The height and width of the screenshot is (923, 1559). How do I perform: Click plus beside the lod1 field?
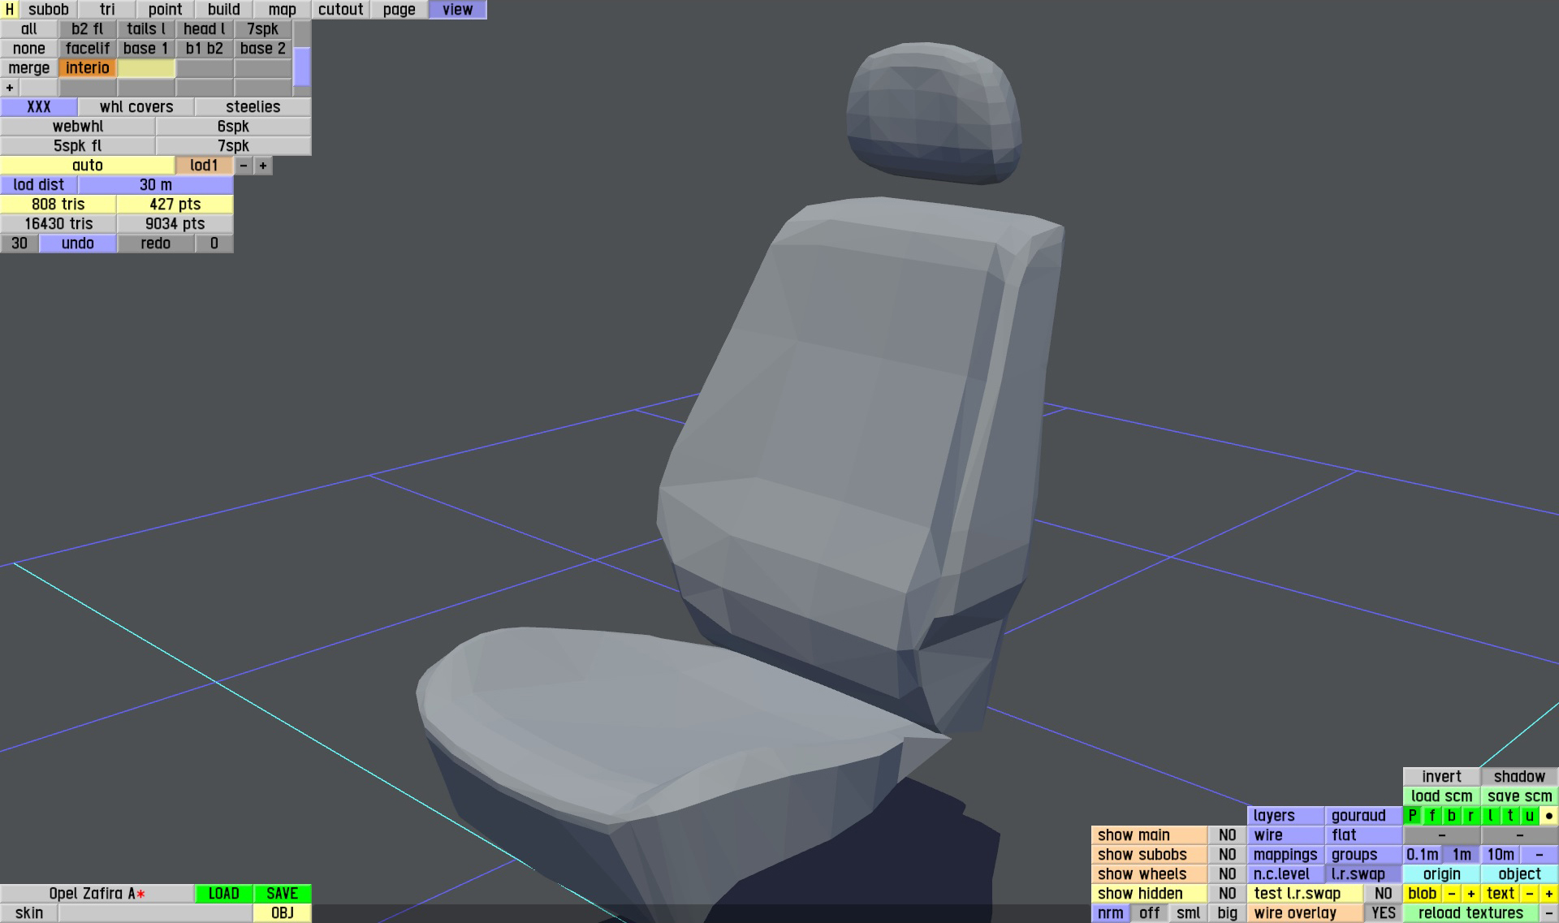263,166
